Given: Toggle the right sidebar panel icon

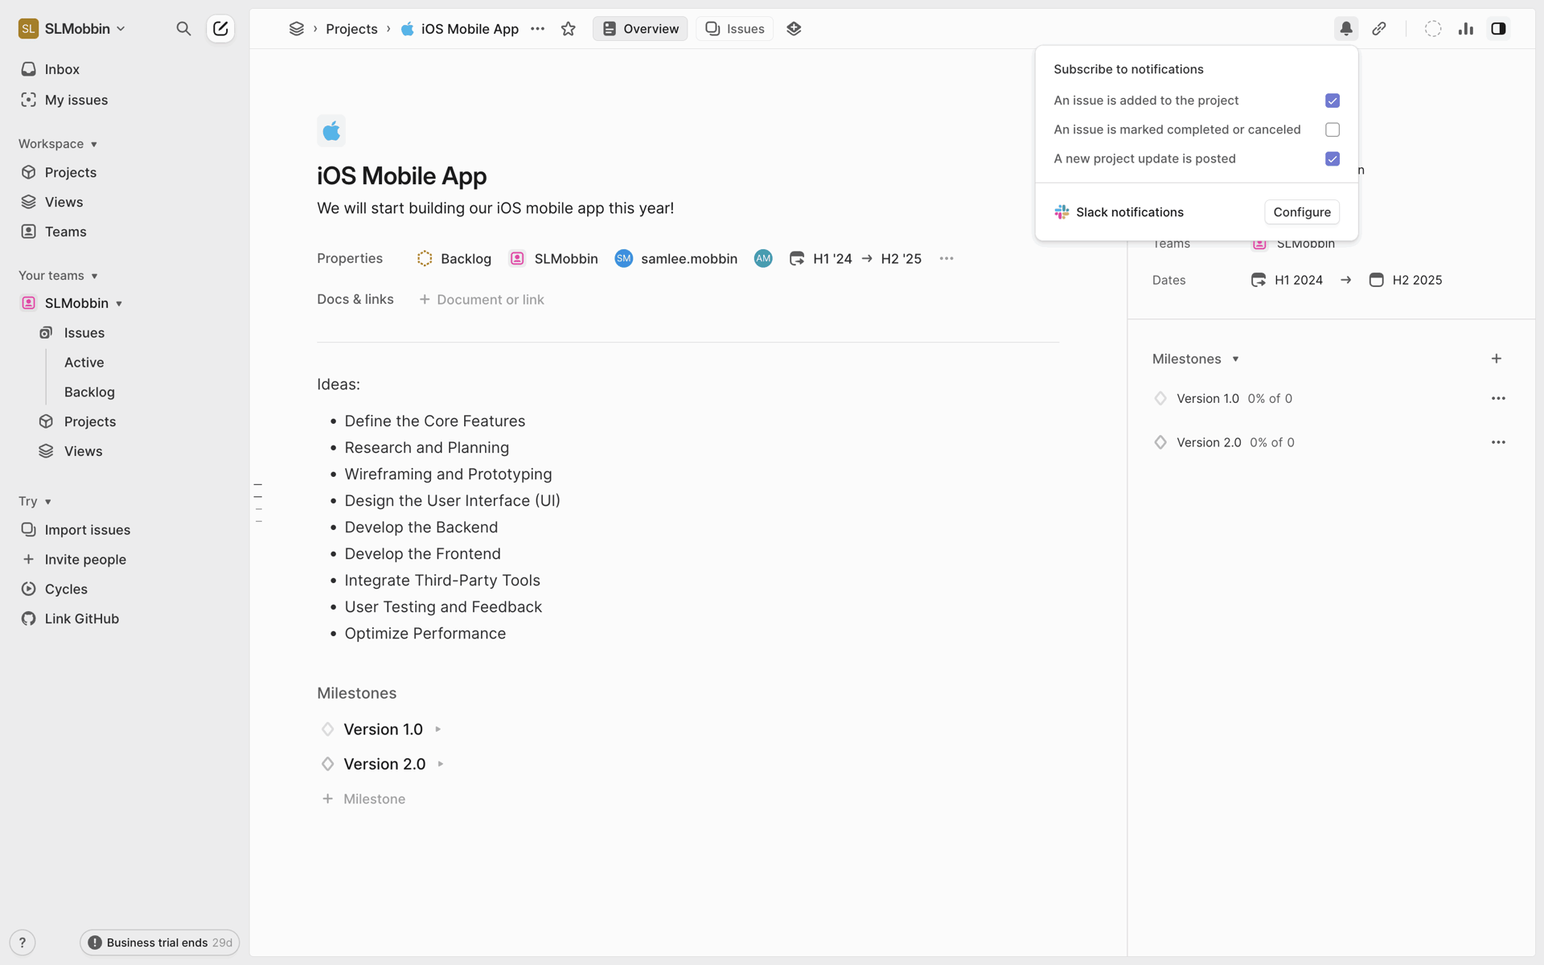Looking at the screenshot, I should tap(1498, 29).
